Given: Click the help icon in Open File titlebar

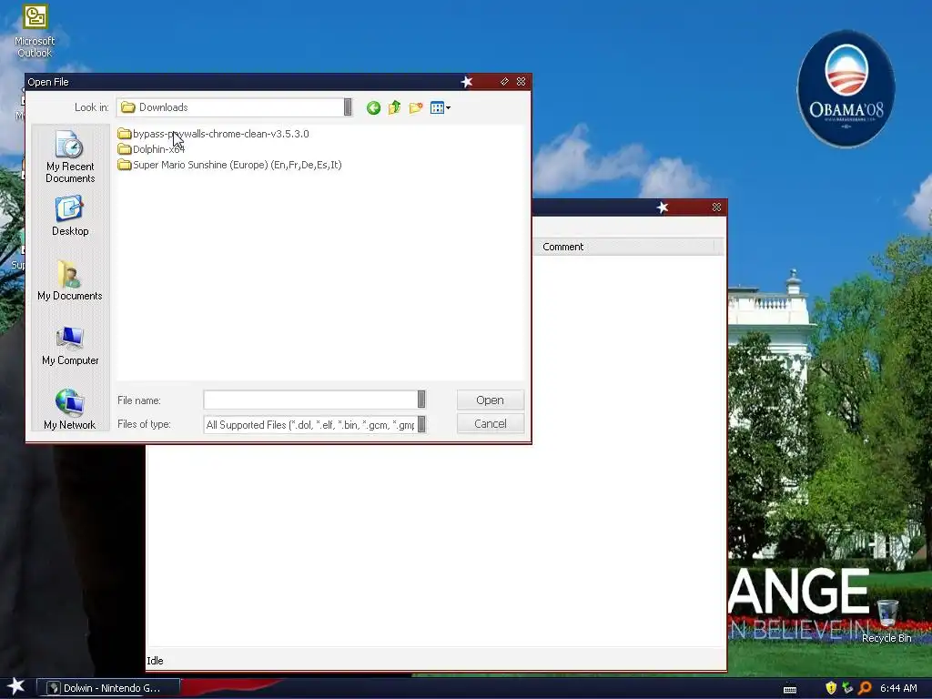Looking at the screenshot, I should pos(504,81).
